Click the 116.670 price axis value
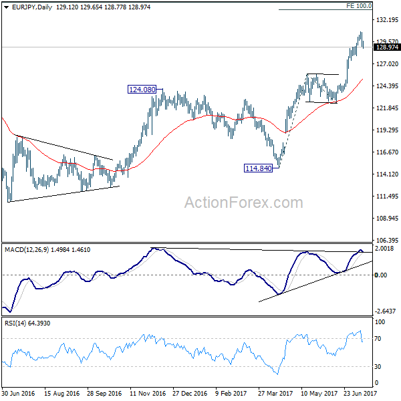 tap(387, 152)
